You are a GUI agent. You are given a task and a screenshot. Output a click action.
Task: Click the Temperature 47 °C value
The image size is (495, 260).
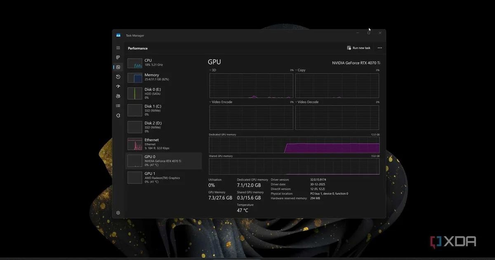[x=243, y=210]
